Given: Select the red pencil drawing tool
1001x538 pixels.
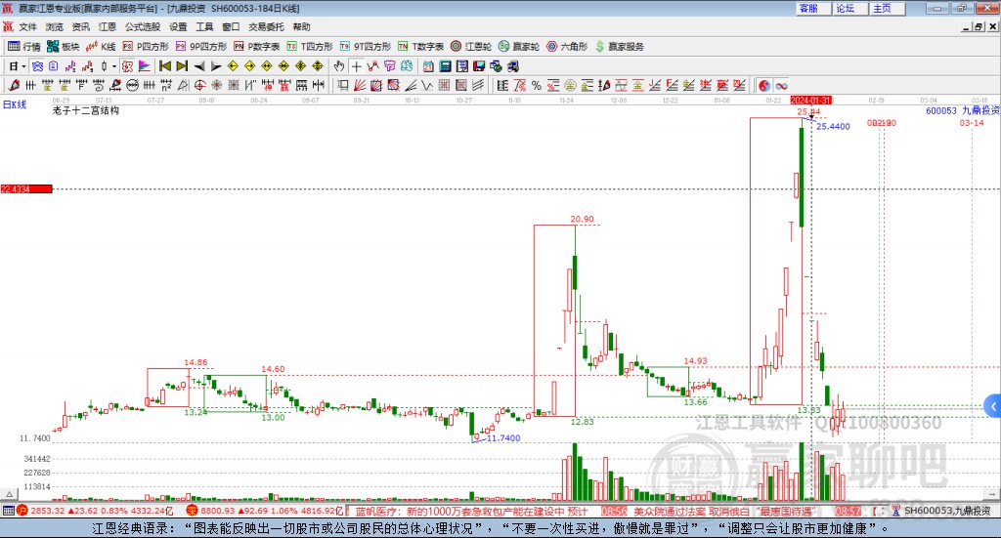Looking at the screenshot, I should point(14,85).
